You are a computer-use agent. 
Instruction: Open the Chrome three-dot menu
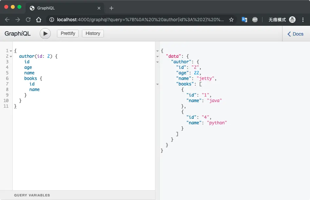tap(303, 20)
